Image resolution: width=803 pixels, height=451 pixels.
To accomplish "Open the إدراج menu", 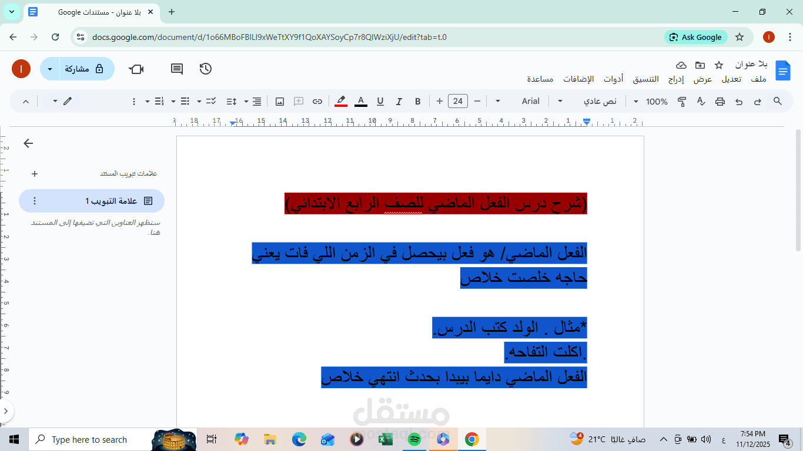I will point(676,79).
